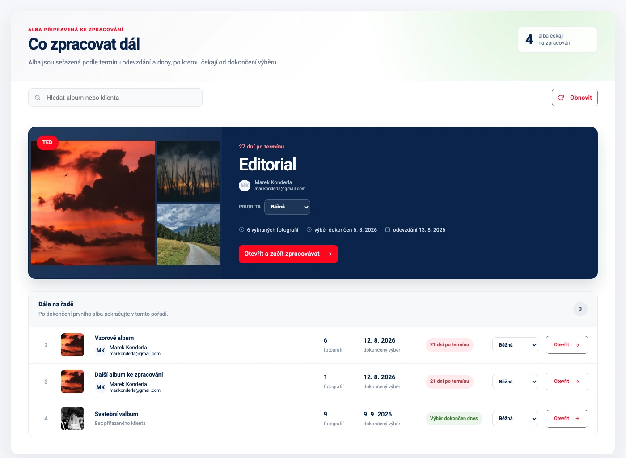Open Vzorové album with Otevřít button
626x458 pixels.
(x=567, y=345)
